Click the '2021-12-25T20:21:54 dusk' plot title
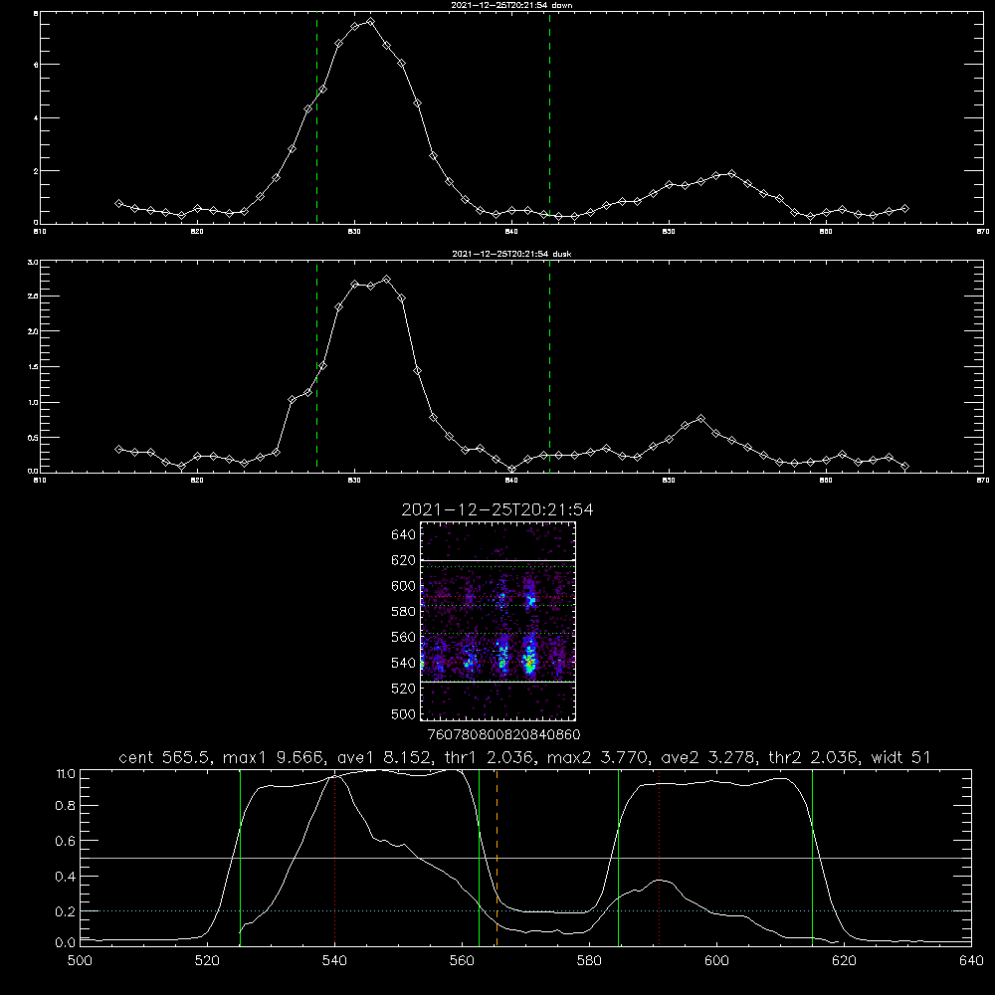The width and height of the screenshot is (995, 995). [x=511, y=254]
